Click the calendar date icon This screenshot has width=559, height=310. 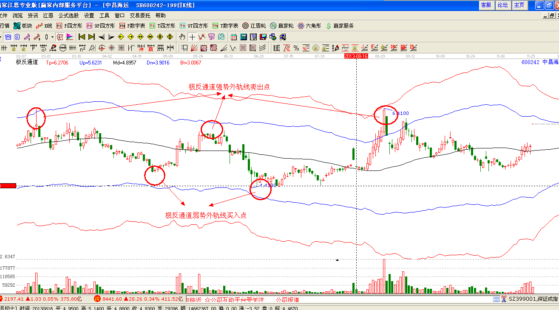(x=234, y=37)
